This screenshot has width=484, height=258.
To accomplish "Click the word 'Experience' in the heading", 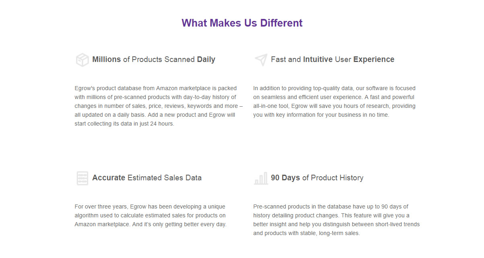I will click(374, 60).
